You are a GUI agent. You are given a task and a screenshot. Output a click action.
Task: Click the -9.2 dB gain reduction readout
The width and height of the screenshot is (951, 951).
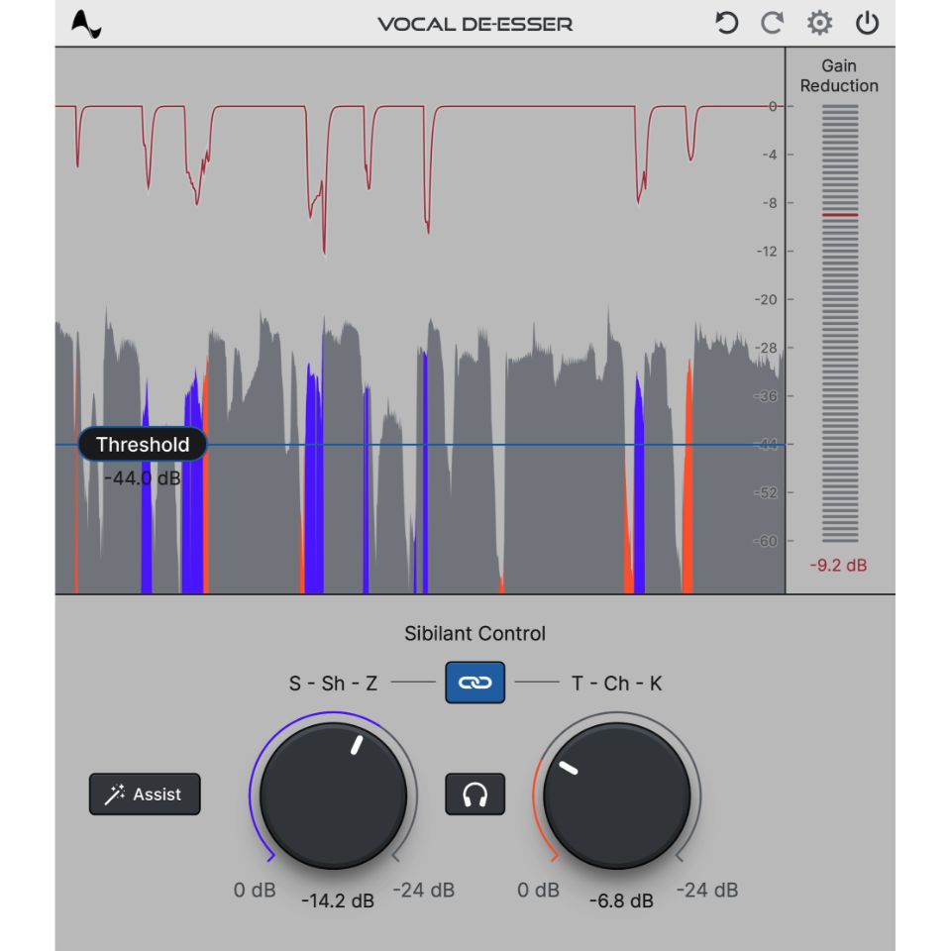click(838, 566)
